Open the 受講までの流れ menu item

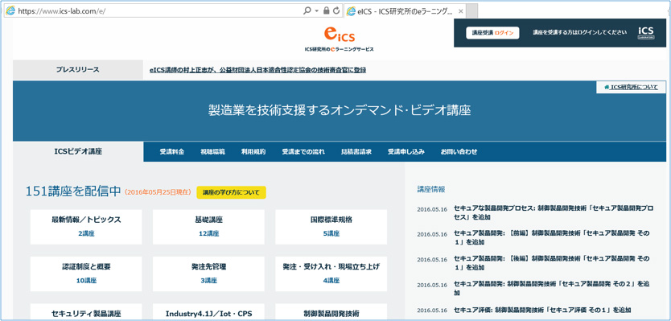click(x=303, y=151)
